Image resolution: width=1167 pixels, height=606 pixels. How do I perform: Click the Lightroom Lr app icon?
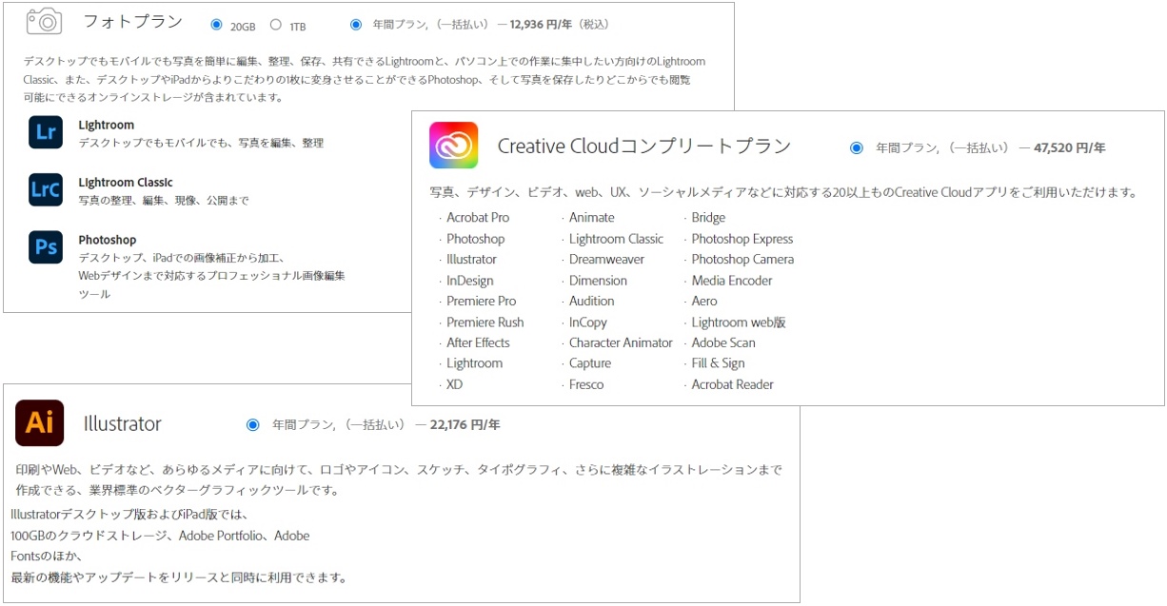46,133
